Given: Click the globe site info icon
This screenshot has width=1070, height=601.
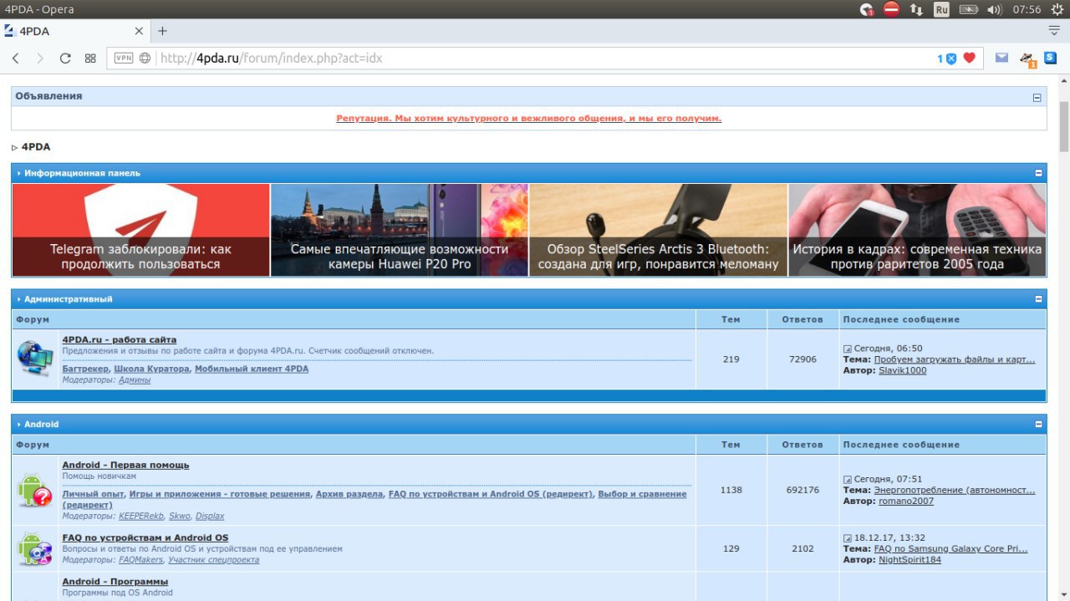Looking at the screenshot, I should point(145,59).
